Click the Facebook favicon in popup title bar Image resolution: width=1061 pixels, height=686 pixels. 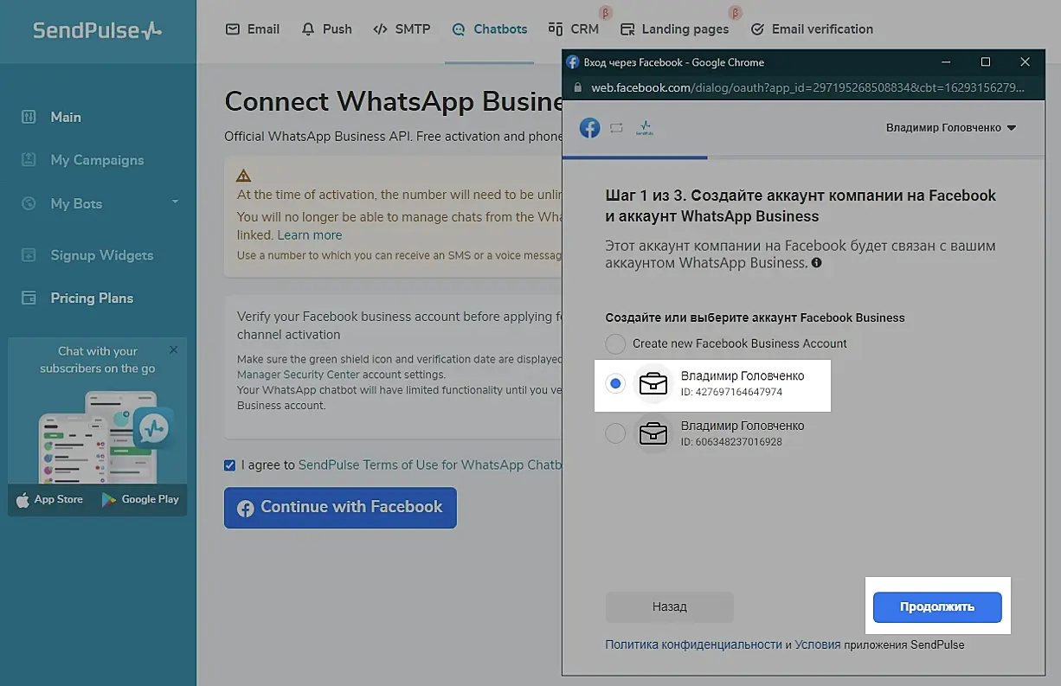coord(572,62)
